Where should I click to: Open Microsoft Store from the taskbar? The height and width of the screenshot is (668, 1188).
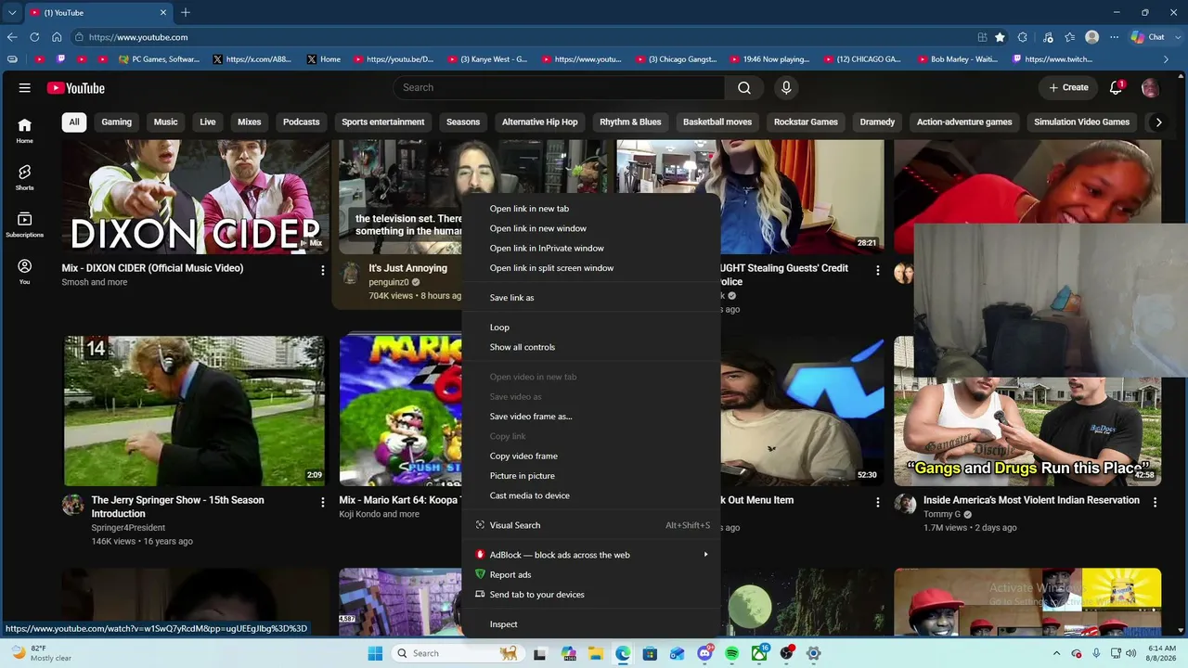click(650, 653)
